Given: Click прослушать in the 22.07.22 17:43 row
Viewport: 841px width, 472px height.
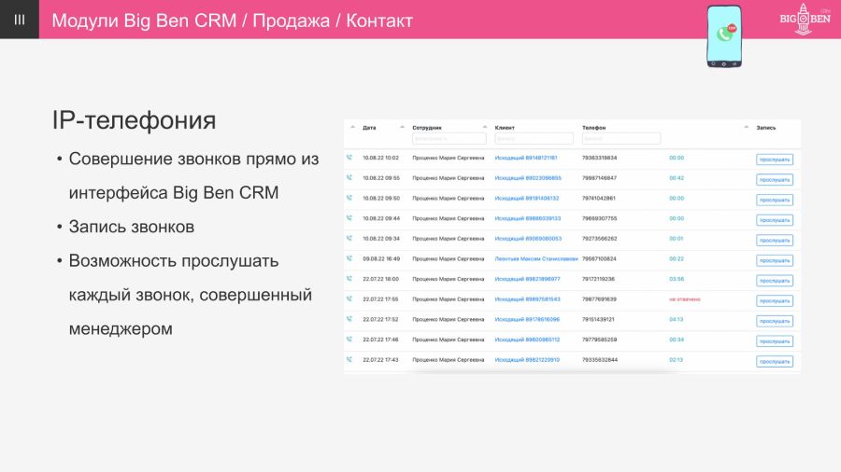Looking at the screenshot, I should [775, 362].
